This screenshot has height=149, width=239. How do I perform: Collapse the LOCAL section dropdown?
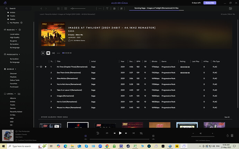tap(15, 94)
